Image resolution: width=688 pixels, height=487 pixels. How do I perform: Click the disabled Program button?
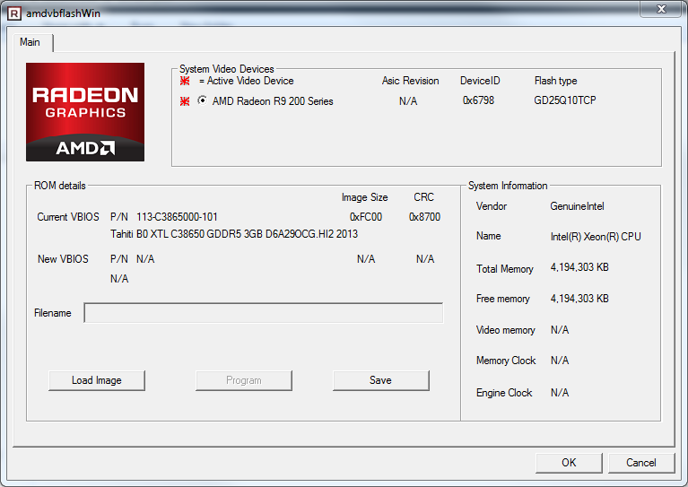coord(244,380)
